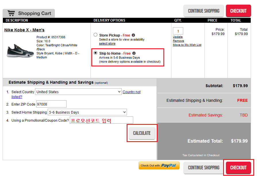Click the Shopping Cart tab header
The height and width of the screenshot is (176, 257).
point(29,13)
